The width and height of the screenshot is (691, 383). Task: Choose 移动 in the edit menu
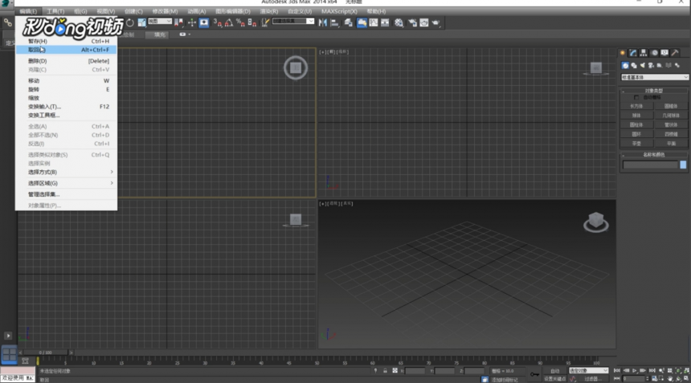click(x=67, y=80)
